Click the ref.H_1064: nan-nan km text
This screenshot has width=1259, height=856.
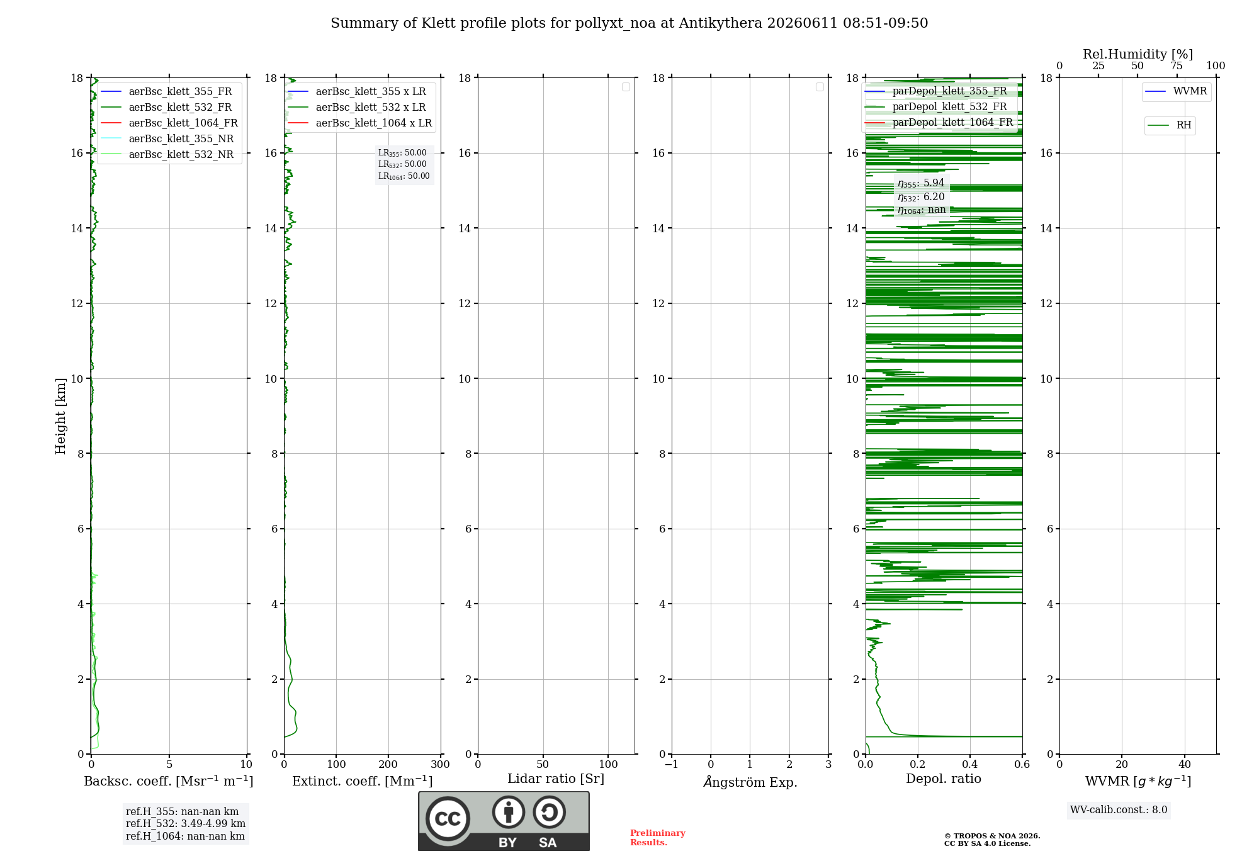[x=185, y=836]
